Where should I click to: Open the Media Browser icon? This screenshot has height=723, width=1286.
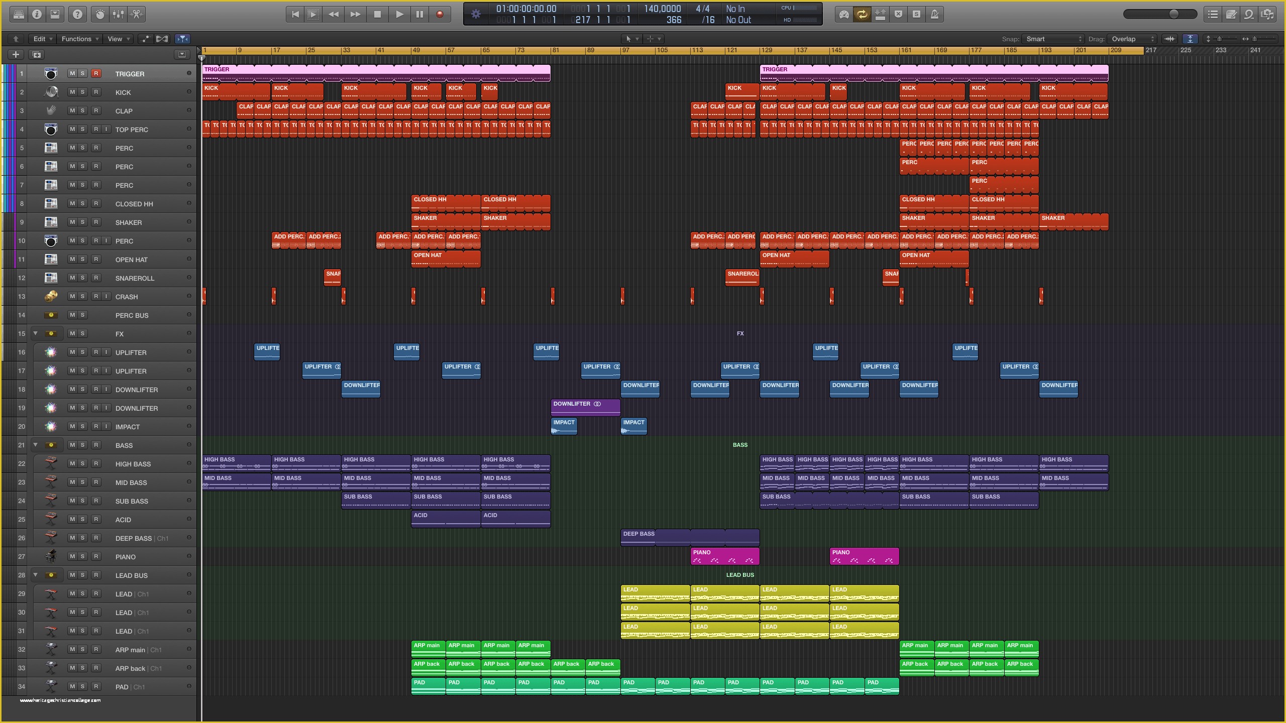[x=1267, y=15]
